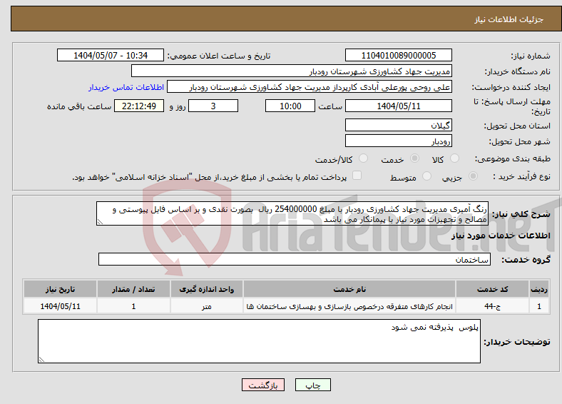Click table date cell 1404/05/11

60,306
